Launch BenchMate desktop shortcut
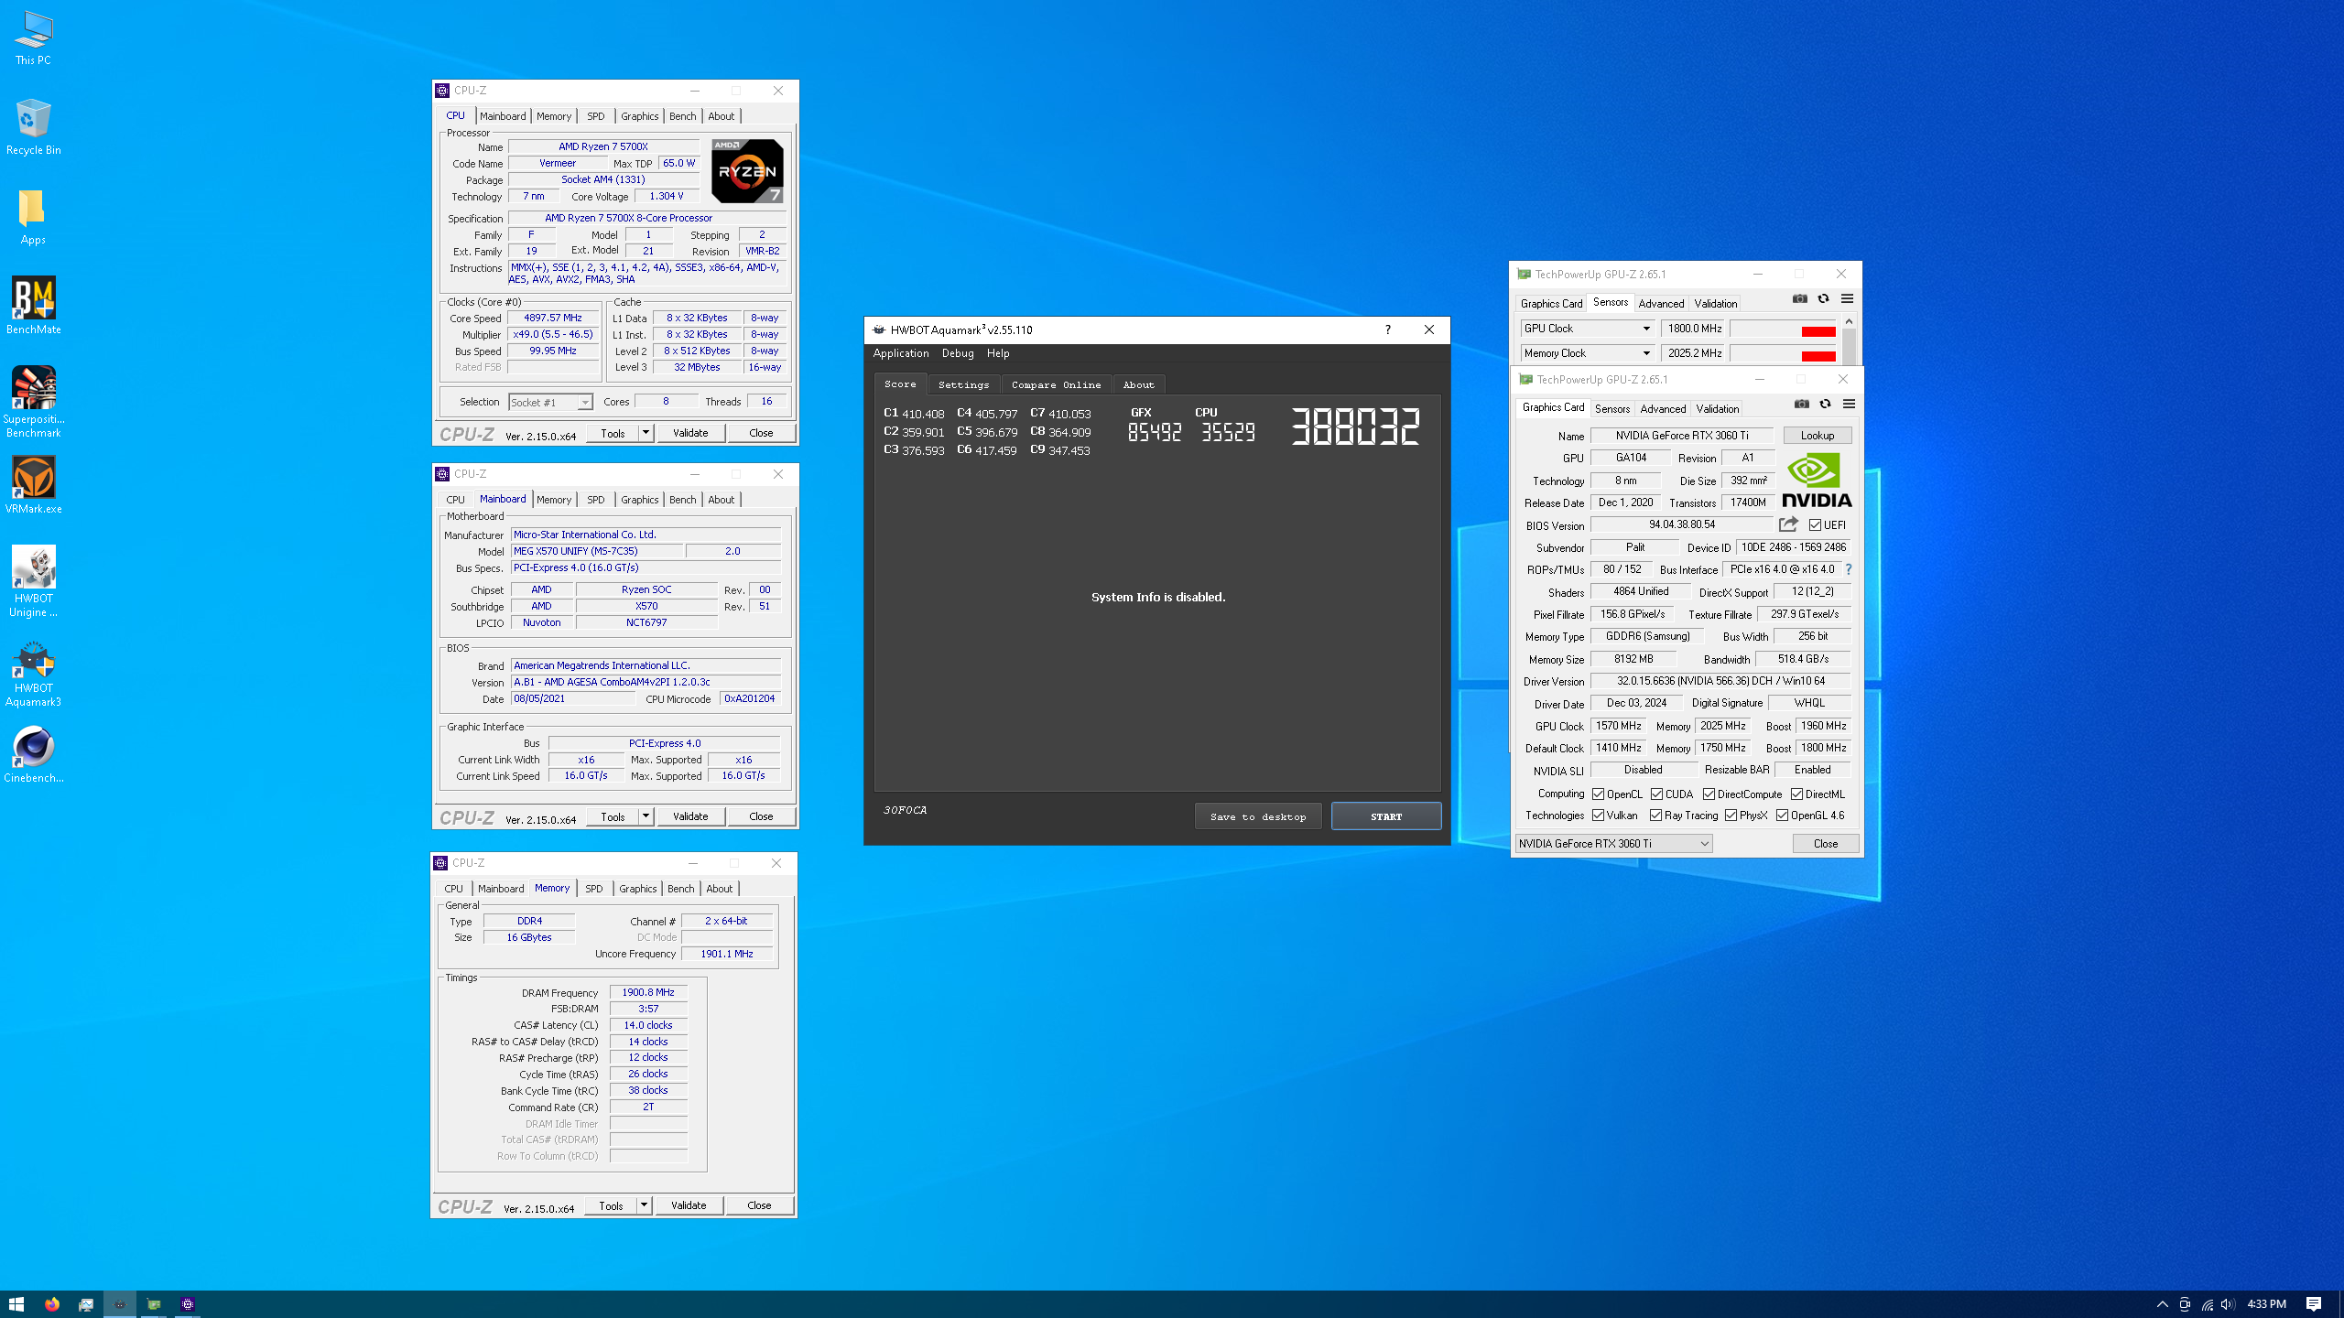 [x=33, y=307]
